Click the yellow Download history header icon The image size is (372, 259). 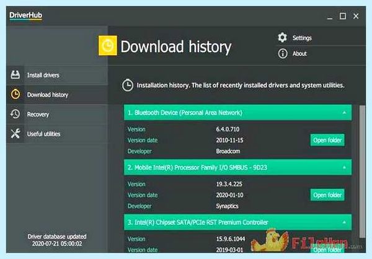[x=108, y=45]
